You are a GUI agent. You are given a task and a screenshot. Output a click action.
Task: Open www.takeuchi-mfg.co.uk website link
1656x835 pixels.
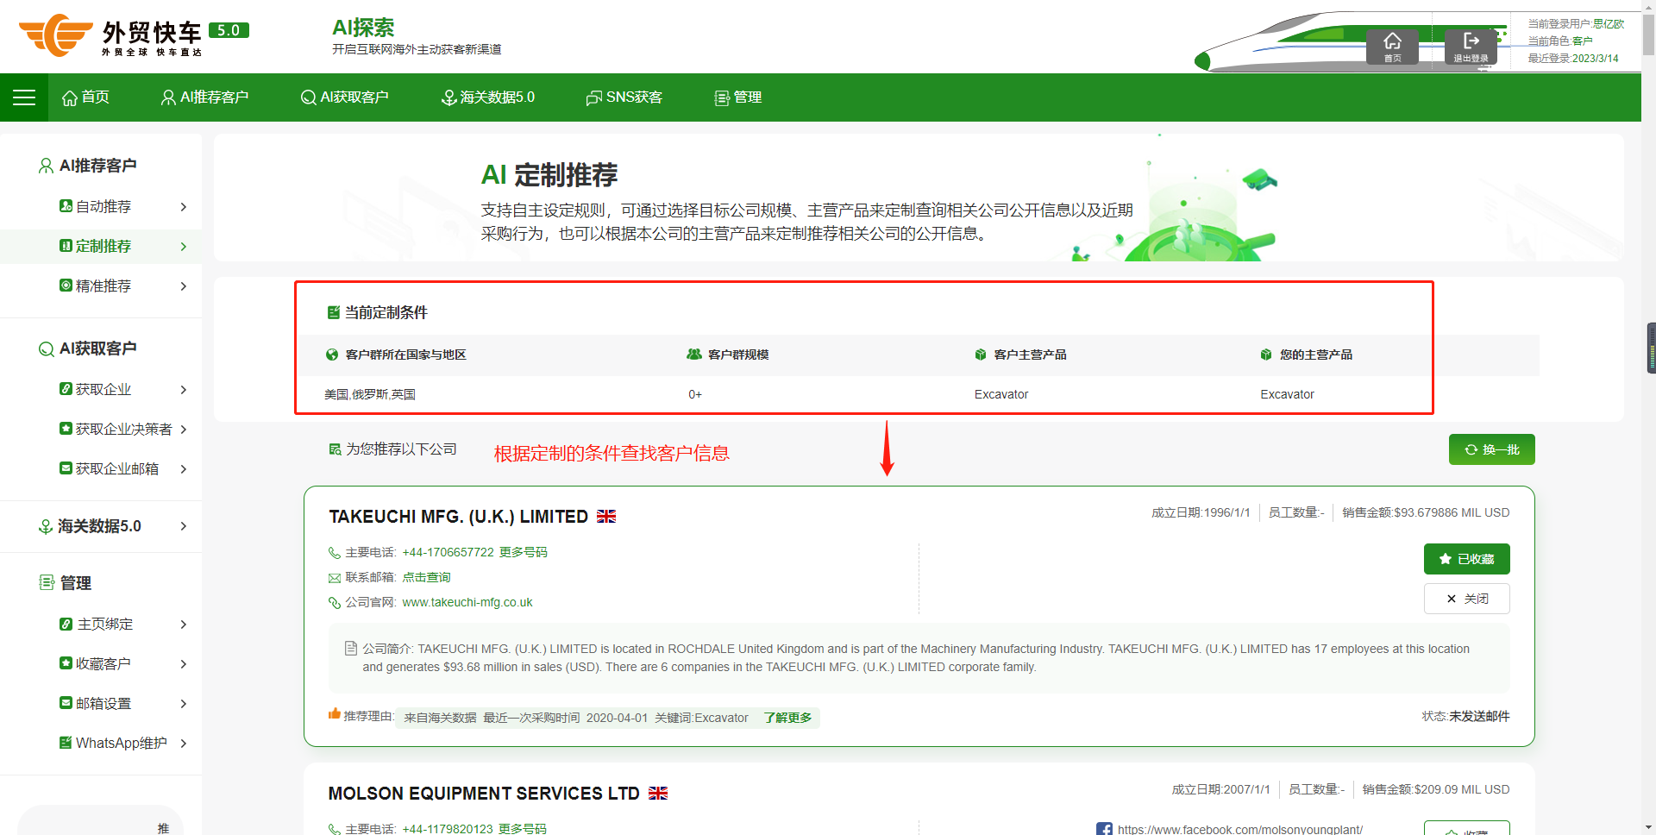[x=467, y=602]
